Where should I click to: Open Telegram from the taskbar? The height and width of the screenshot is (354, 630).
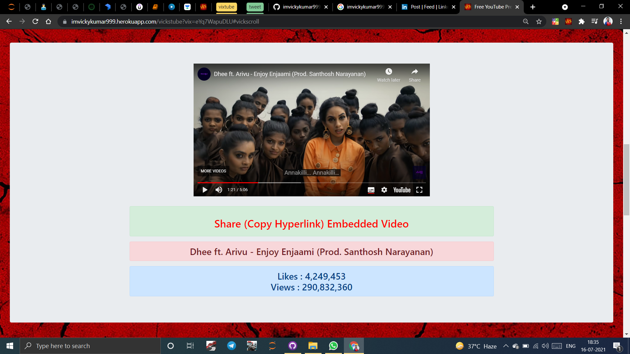coord(231,345)
